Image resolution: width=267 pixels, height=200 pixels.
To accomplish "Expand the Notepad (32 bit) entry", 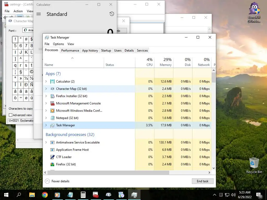I will pos(46,118).
